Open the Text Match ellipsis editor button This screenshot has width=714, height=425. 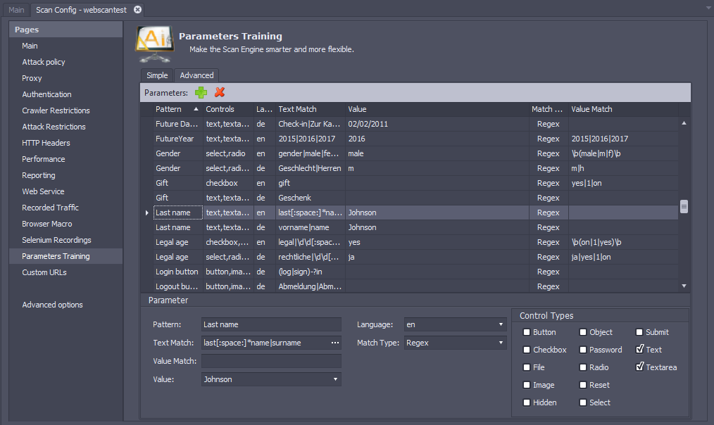click(335, 343)
